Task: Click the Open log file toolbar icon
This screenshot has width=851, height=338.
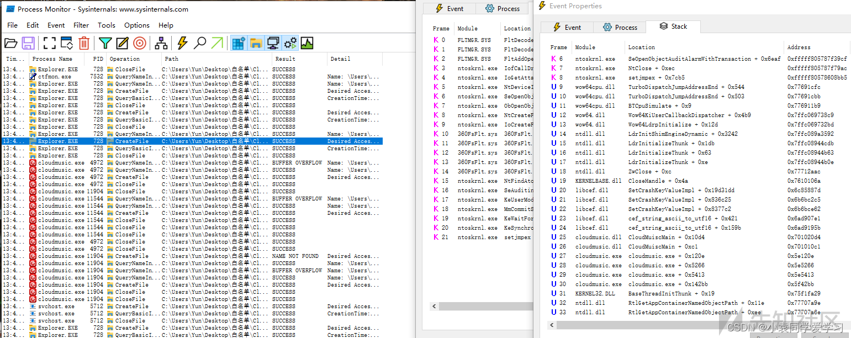Action: 11,43
